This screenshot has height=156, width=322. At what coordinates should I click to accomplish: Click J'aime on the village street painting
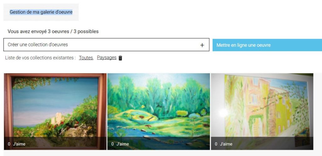click(x=226, y=144)
